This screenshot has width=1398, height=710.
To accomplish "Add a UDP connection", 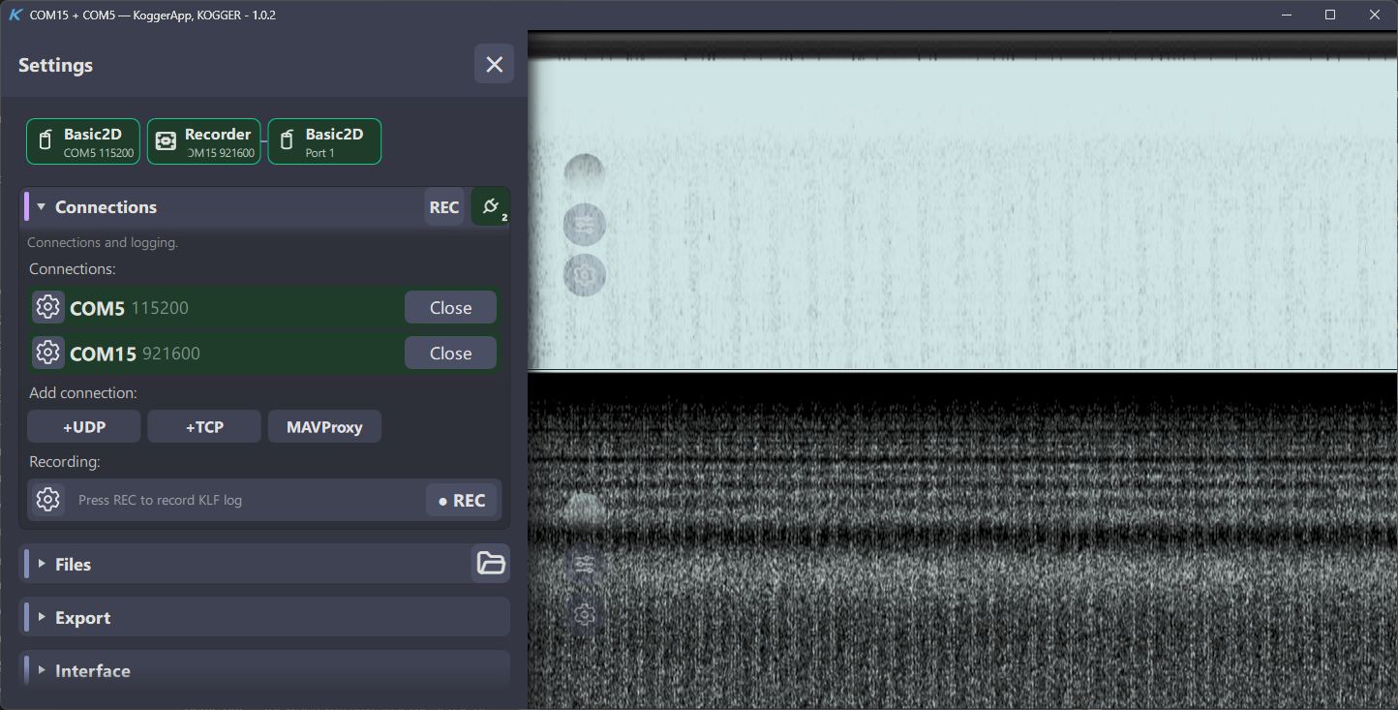I will [84, 426].
